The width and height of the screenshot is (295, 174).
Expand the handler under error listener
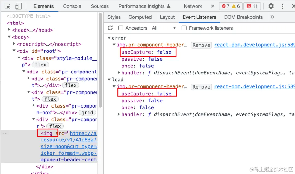[119, 73]
